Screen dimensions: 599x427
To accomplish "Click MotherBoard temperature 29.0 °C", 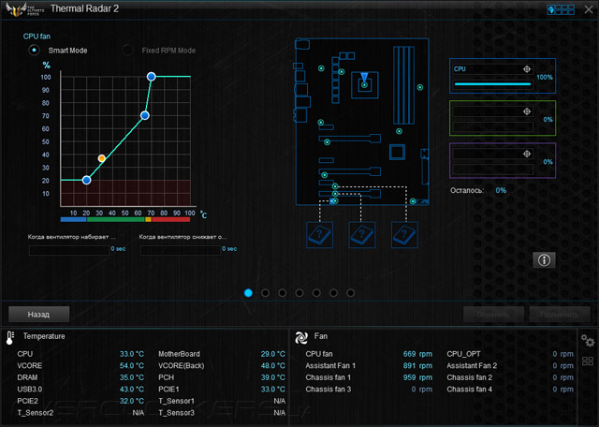I will coord(272,354).
